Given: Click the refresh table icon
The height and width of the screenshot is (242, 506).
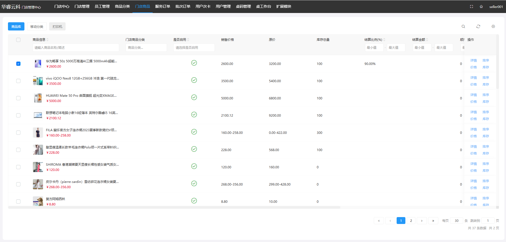Looking at the screenshot, I should click(478, 27).
